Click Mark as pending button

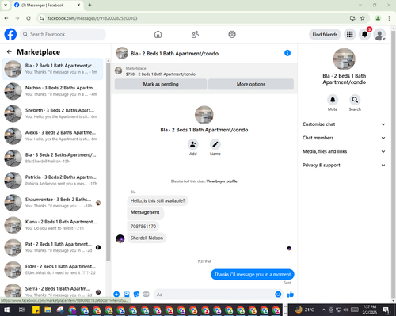click(161, 84)
